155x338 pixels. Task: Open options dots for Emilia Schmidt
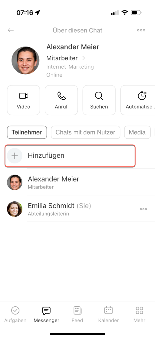[143, 209]
